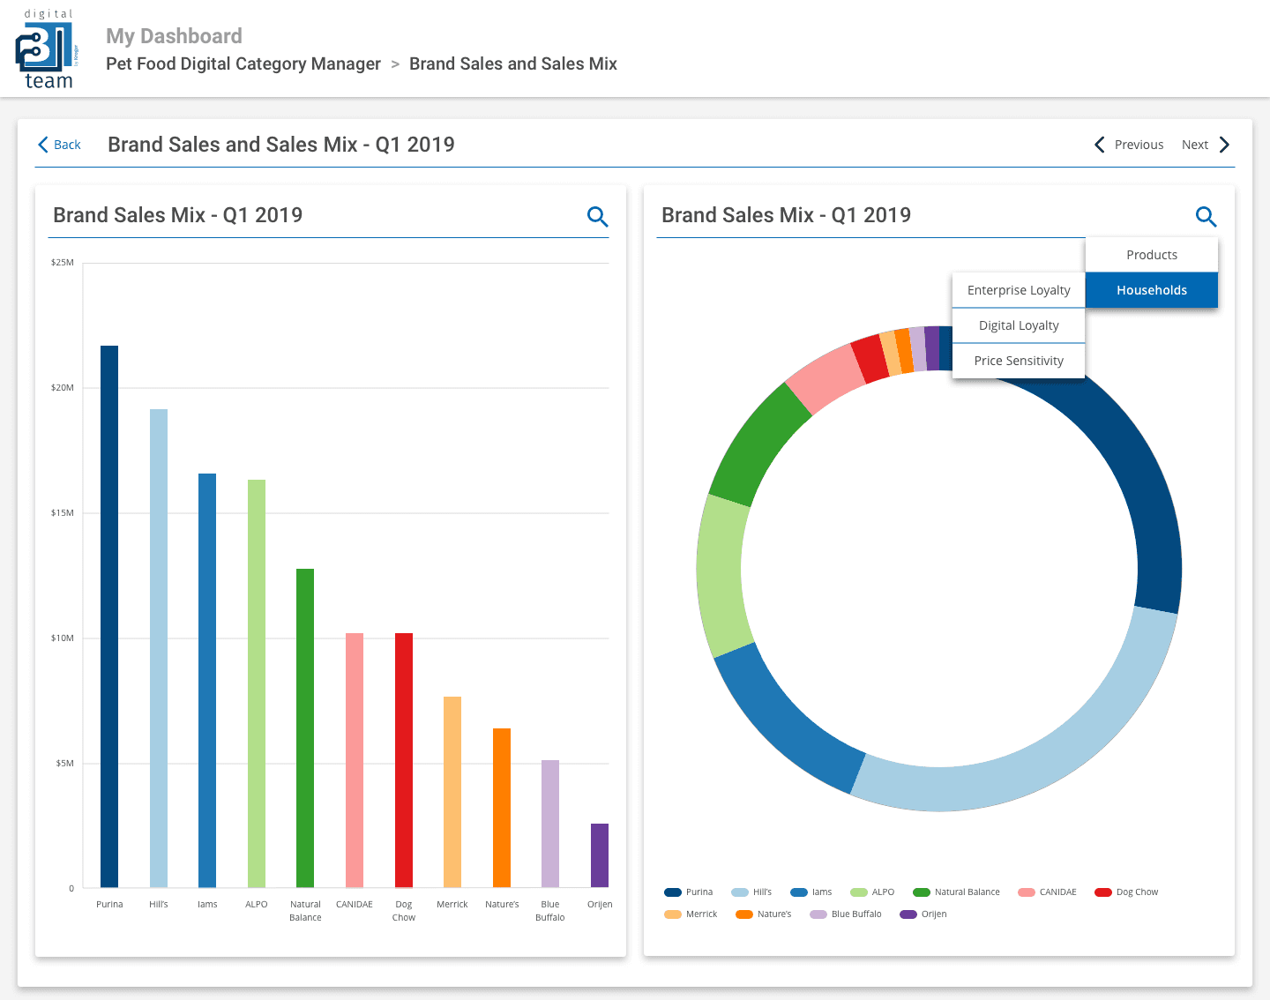Toggle Nature's series in donut legend
The image size is (1270, 1000).
click(764, 914)
